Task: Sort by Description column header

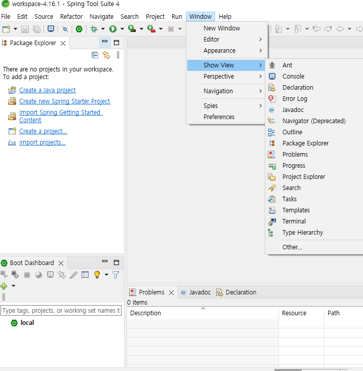Action: (203, 313)
